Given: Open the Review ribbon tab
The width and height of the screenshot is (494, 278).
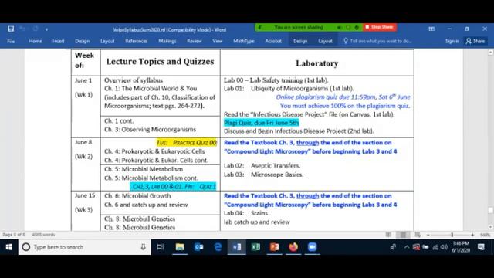Looking at the screenshot, I should [195, 41].
